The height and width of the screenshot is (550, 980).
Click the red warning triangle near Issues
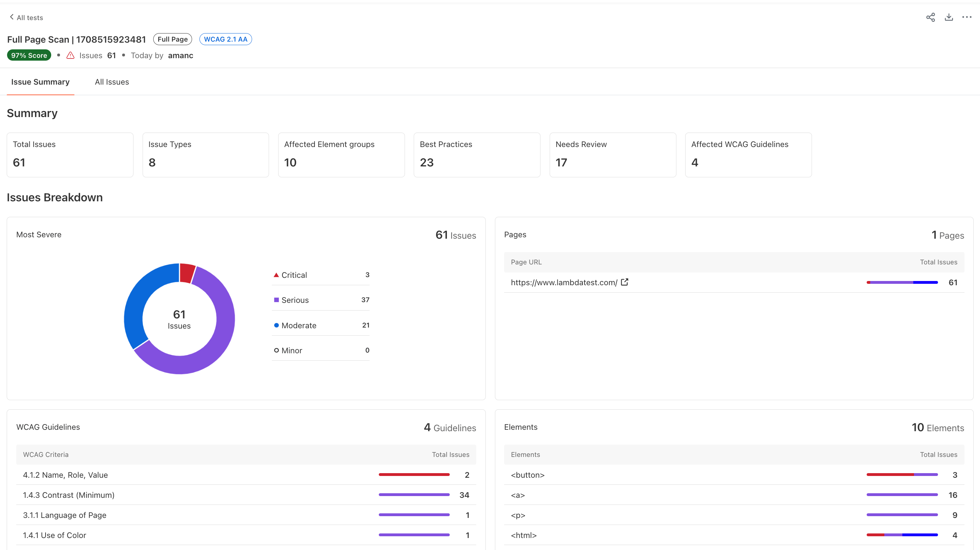point(70,55)
